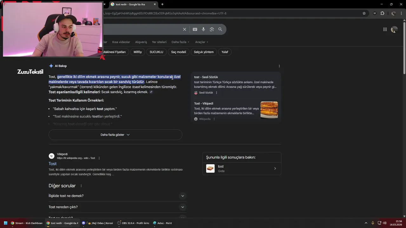Select the SUCUKLU filter chip

[156, 52]
